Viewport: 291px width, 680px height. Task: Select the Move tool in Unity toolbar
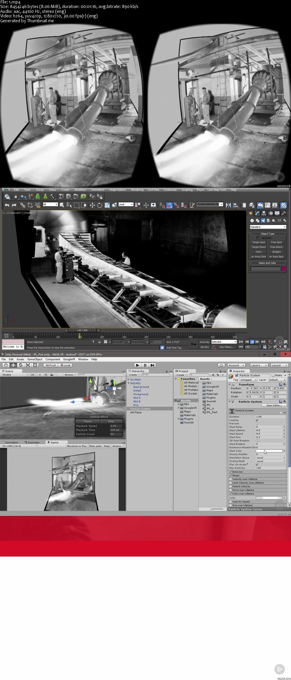[13, 365]
